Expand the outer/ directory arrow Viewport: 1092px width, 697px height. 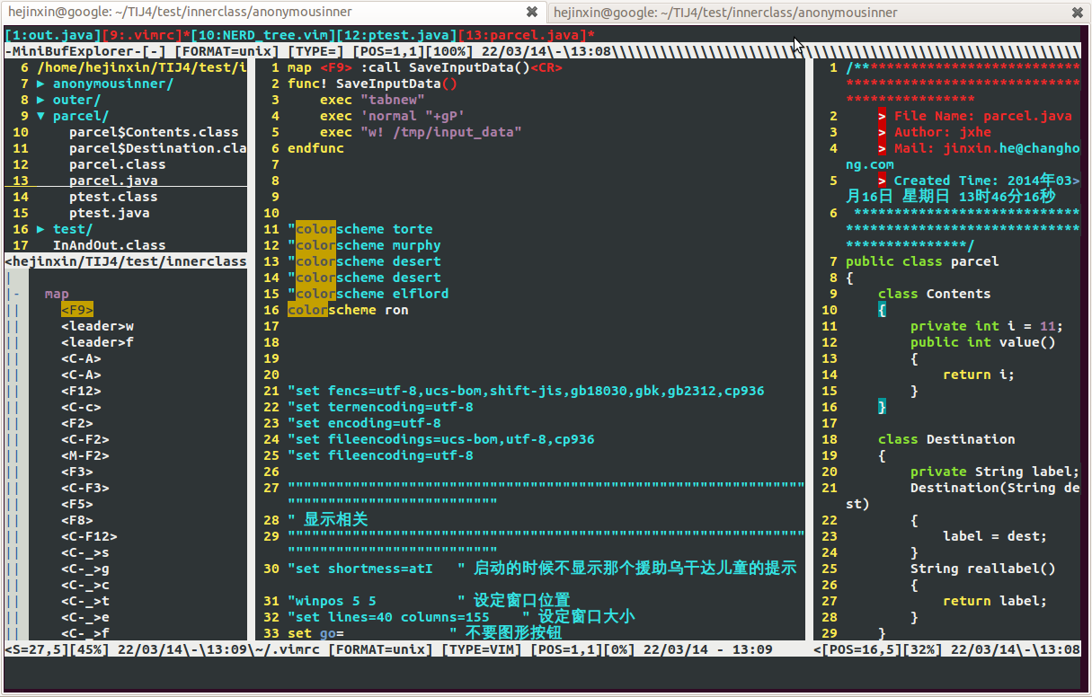41,100
